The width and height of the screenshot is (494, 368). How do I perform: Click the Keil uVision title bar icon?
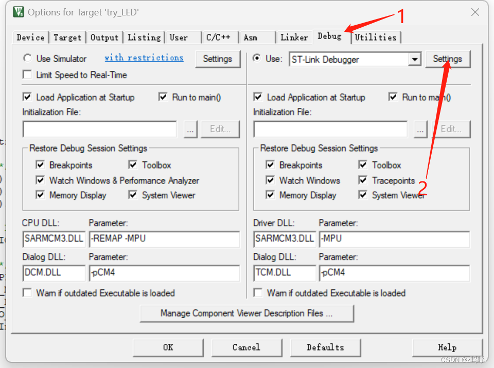pos(19,12)
